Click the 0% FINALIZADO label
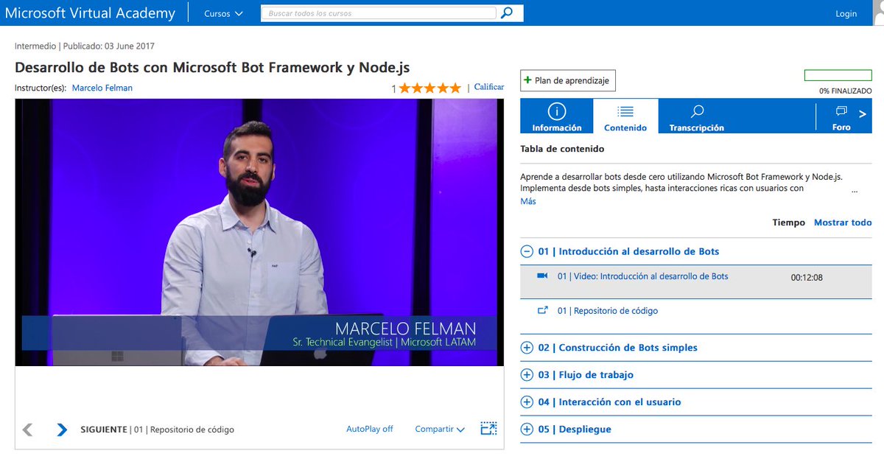This screenshot has width=884, height=459. (x=846, y=91)
